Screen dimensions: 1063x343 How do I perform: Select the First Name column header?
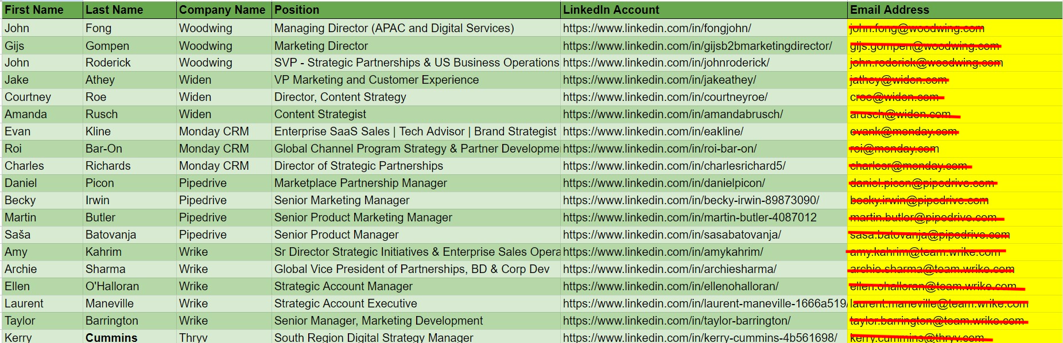coord(34,10)
